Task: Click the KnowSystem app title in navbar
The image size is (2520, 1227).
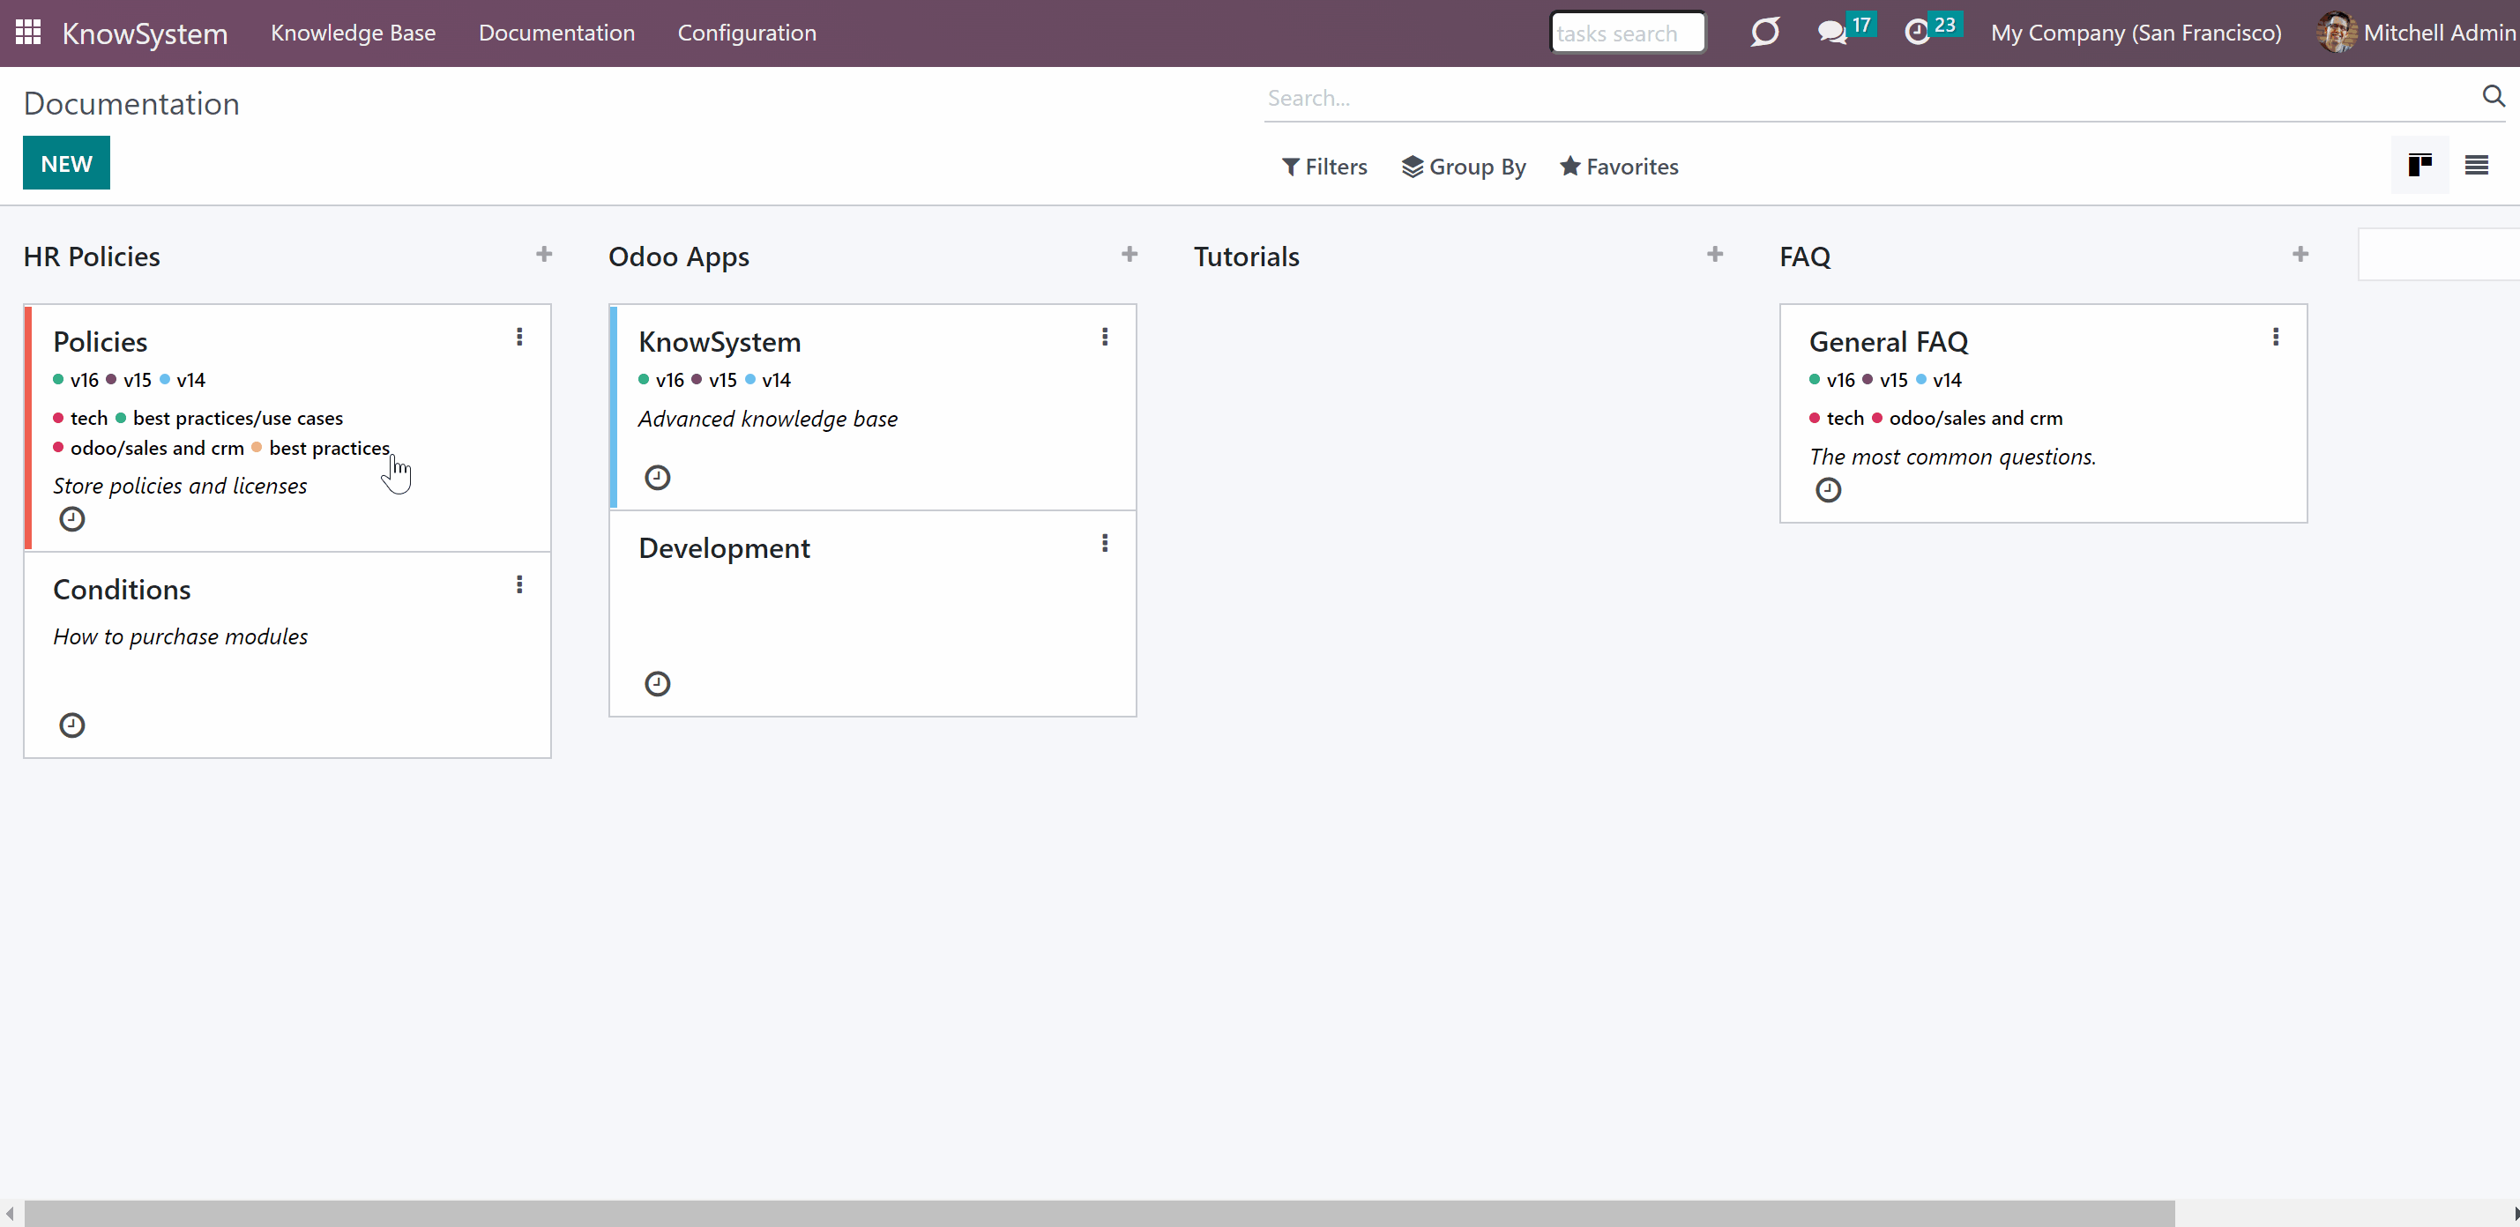Action: click(145, 33)
